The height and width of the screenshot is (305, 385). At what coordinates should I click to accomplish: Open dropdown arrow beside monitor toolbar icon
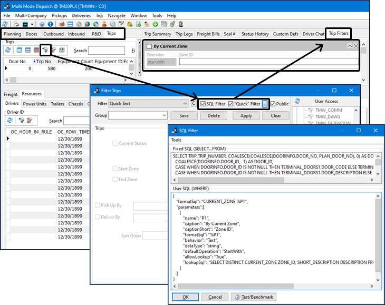point(32,24)
